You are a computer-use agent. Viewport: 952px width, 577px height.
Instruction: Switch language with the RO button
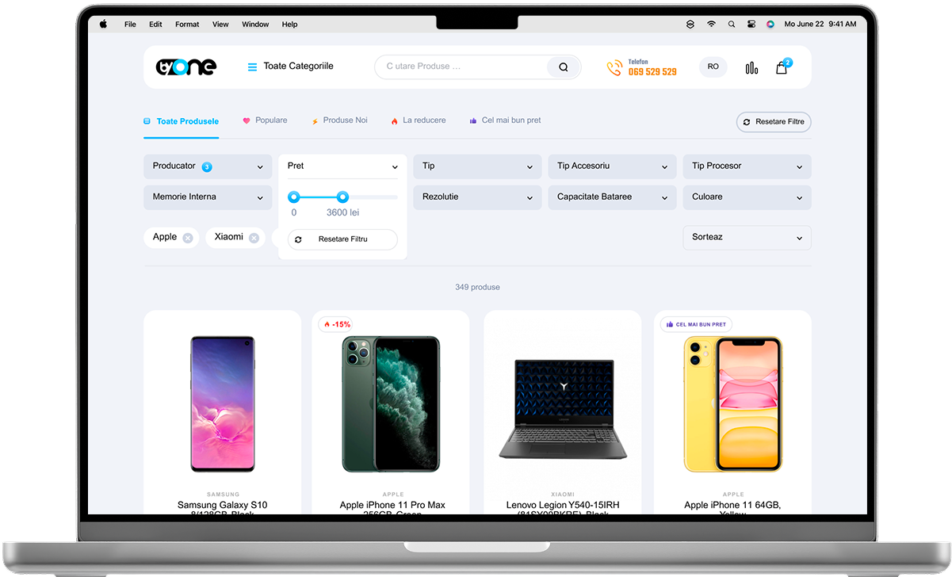click(713, 67)
